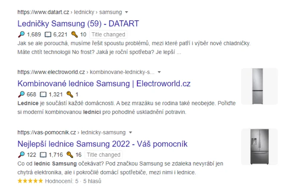Expand dropdown arrow beside vas-pomocnik.cz URL
Viewport: 295px width, 194px height.
(x=130, y=132)
